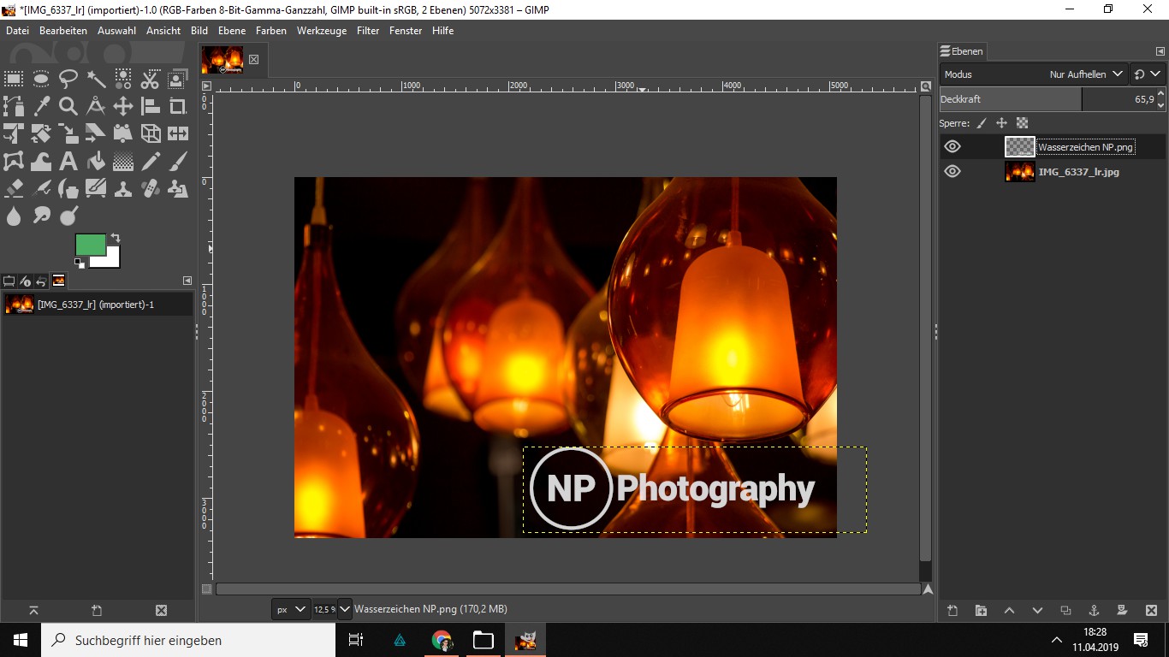Viewport: 1169px width, 657px height.
Task: Select the Text tool
Action: (68, 161)
